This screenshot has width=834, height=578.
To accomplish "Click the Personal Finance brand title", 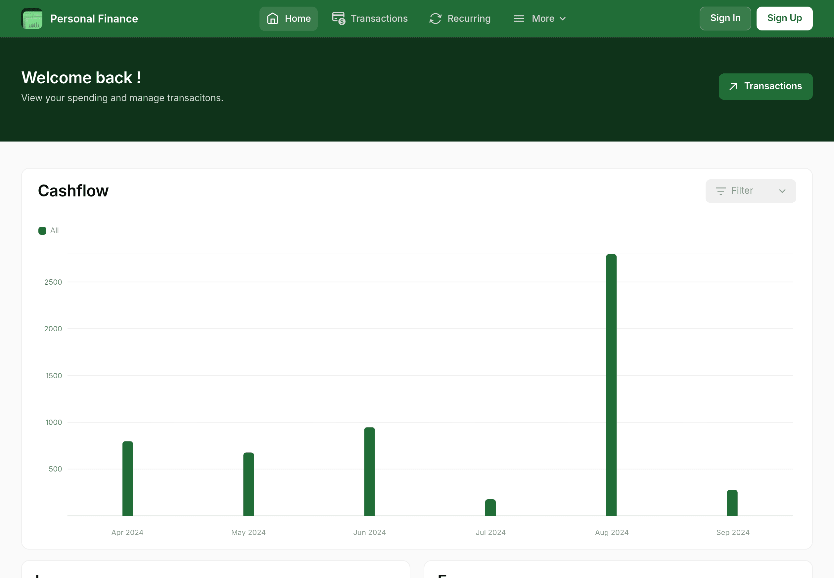I will (x=94, y=19).
